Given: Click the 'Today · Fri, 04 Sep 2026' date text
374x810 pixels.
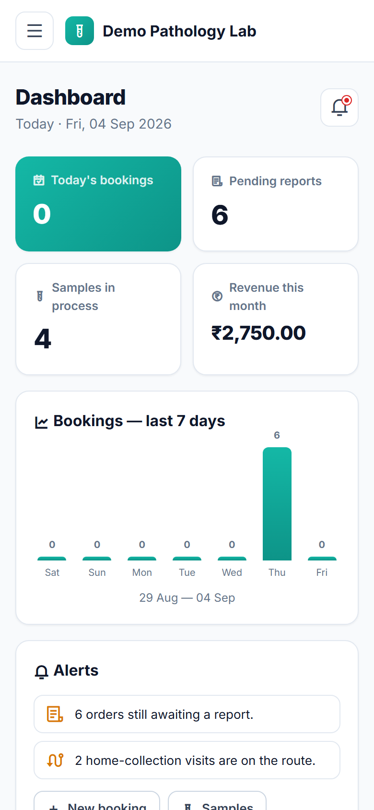Looking at the screenshot, I should click(x=93, y=124).
